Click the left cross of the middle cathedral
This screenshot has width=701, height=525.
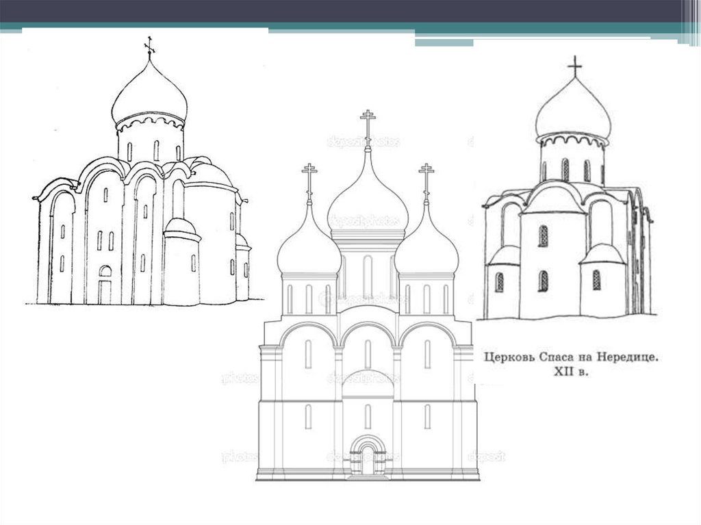click(x=309, y=177)
